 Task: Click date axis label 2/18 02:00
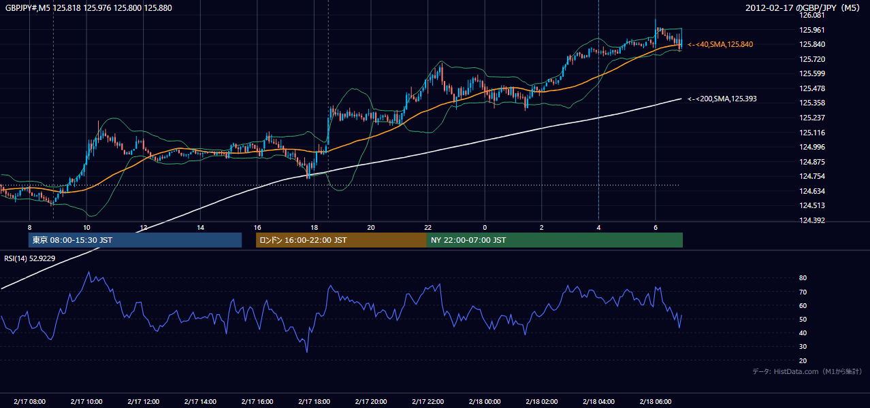(x=541, y=402)
